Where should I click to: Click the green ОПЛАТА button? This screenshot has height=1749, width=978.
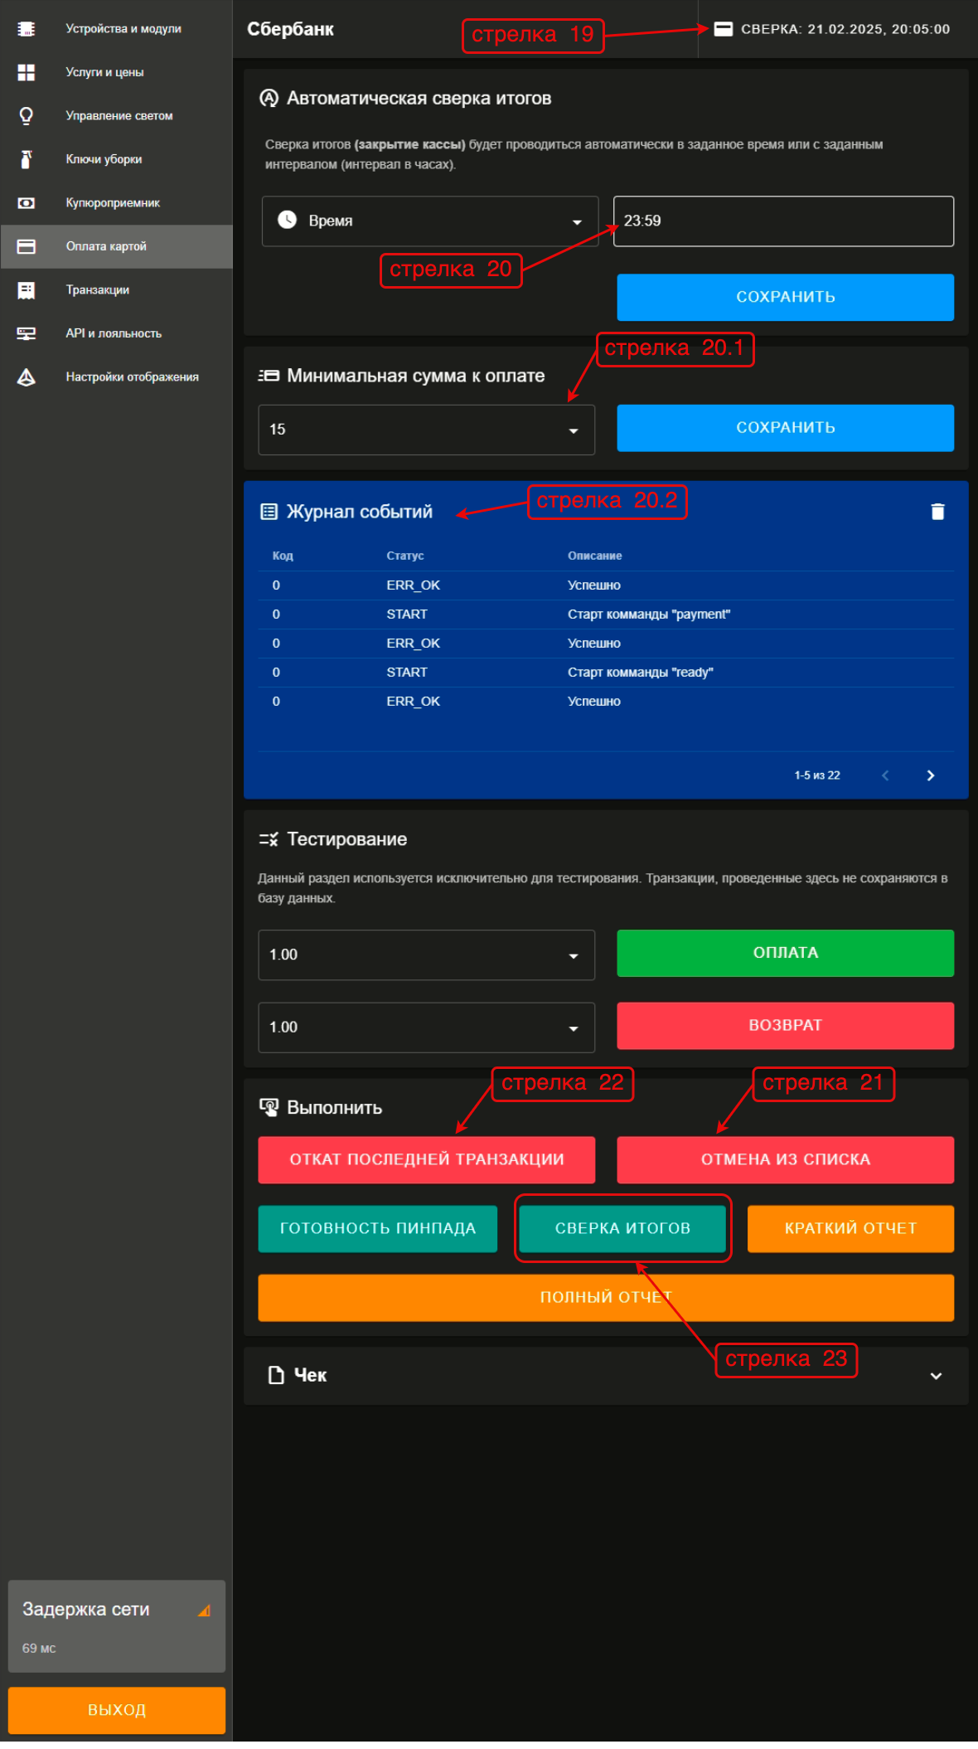click(x=785, y=953)
